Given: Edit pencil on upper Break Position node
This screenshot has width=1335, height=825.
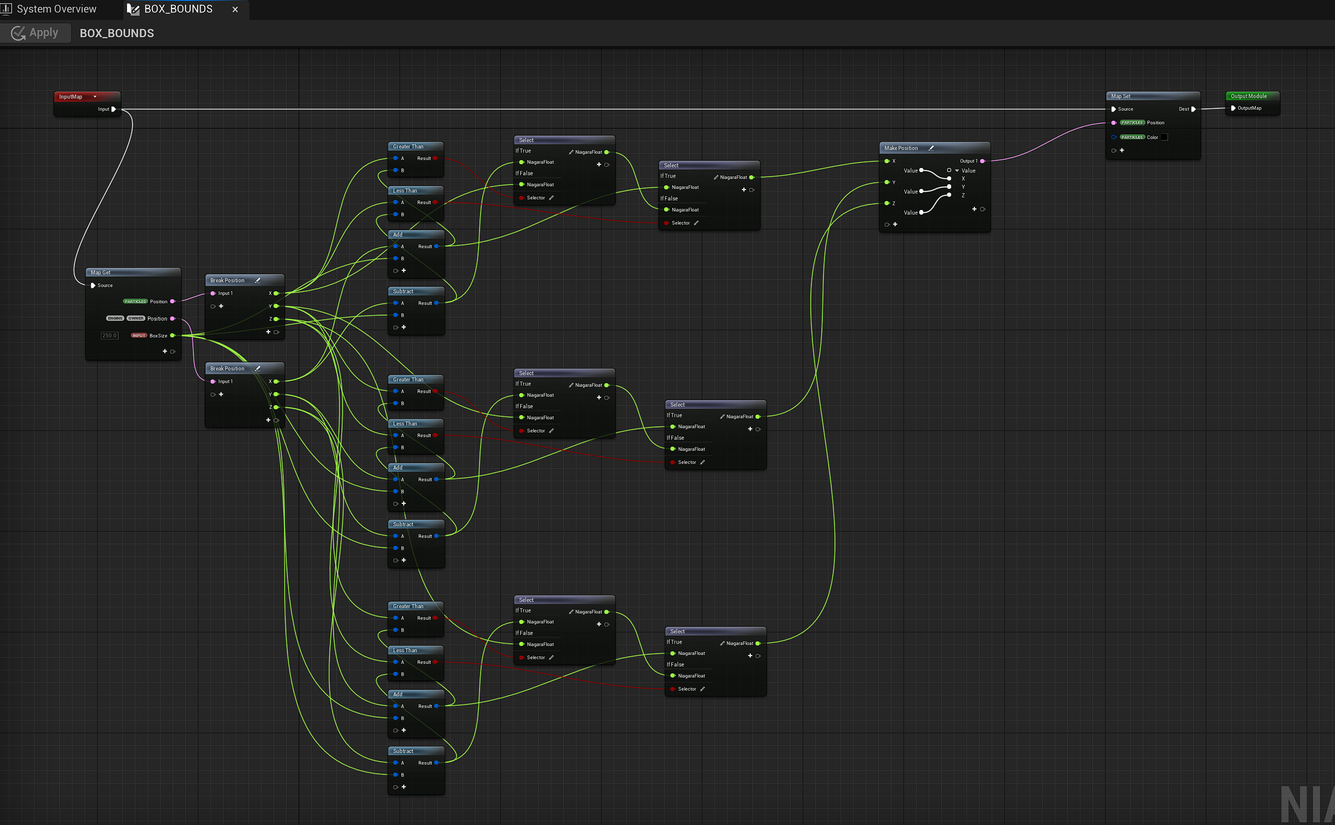Looking at the screenshot, I should [x=258, y=280].
